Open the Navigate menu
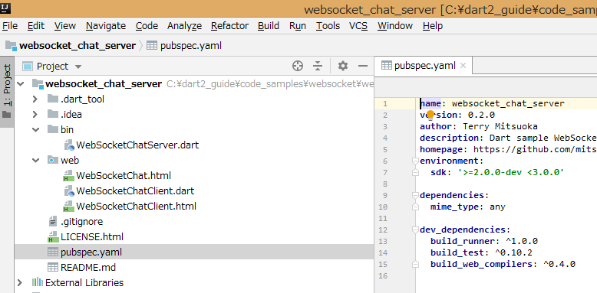The height and width of the screenshot is (293, 597). point(105,26)
